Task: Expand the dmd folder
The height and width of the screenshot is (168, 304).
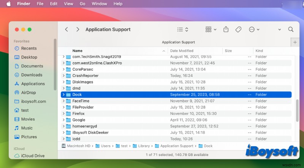Action: (x=63, y=88)
